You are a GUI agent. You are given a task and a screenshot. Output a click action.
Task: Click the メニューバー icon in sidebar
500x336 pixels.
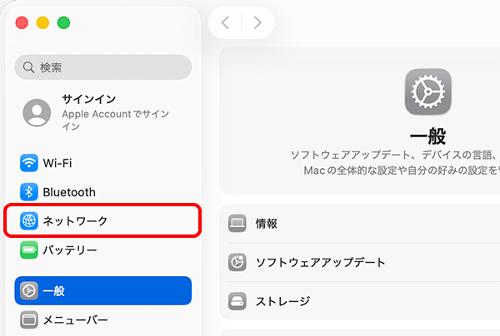[x=30, y=319]
